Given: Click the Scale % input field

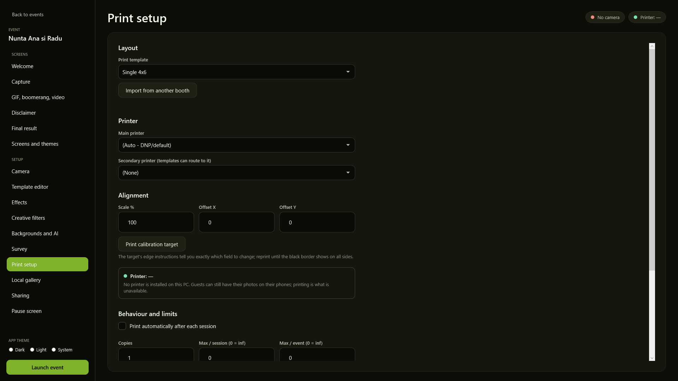Looking at the screenshot, I should pyautogui.click(x=156, y=222).
